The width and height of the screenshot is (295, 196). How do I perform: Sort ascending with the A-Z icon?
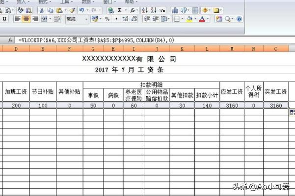(144, 10)
